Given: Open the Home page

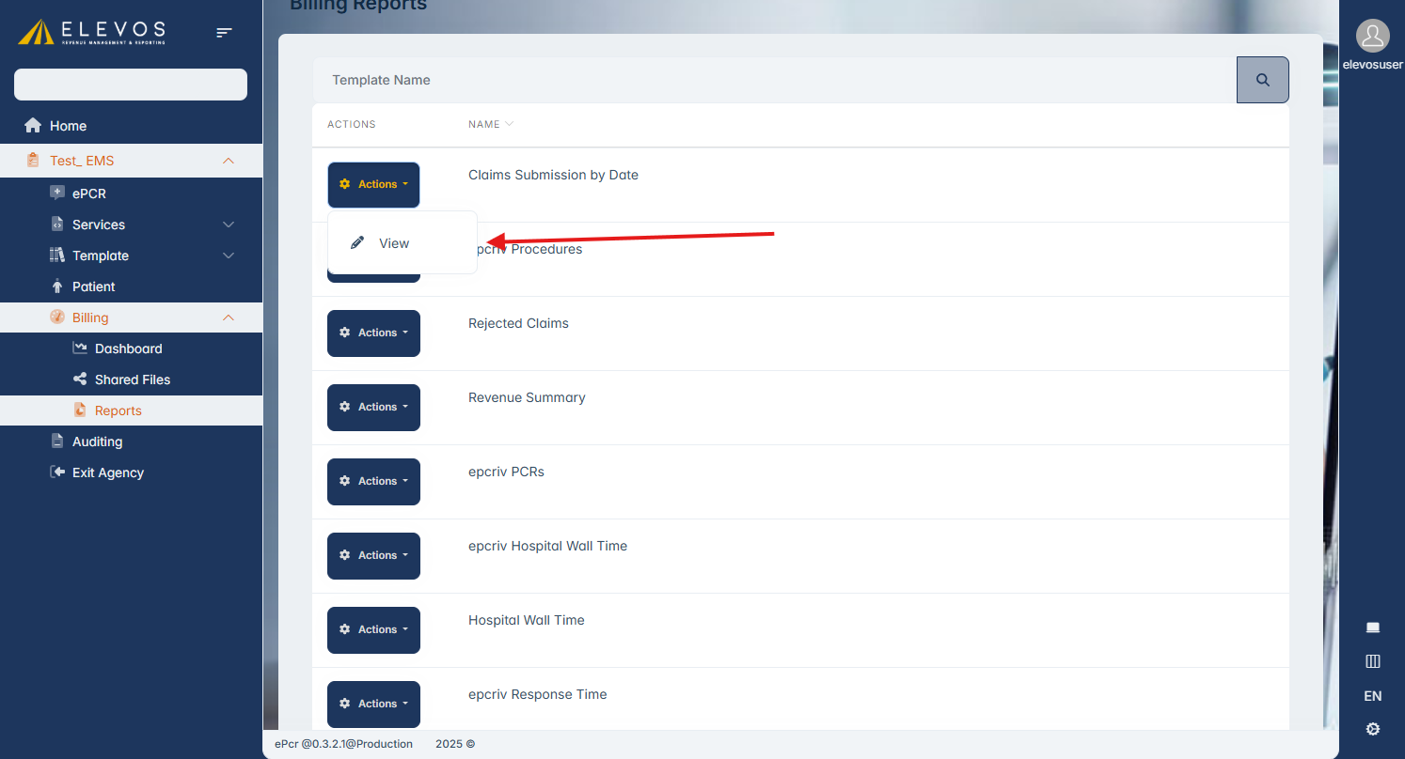Looking at the screenshot, I should [68, 126].
